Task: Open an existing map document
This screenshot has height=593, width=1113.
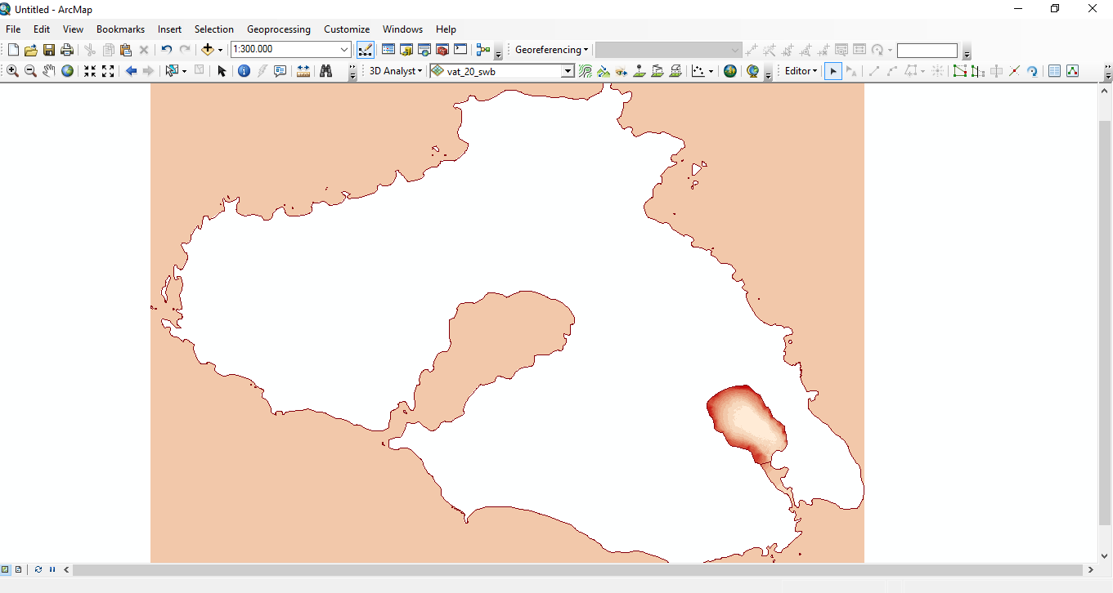Action: point(31,50)
